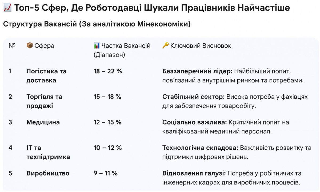
Task: Click the bold "Відновлення галузі:" text
Action: (194, 173)
